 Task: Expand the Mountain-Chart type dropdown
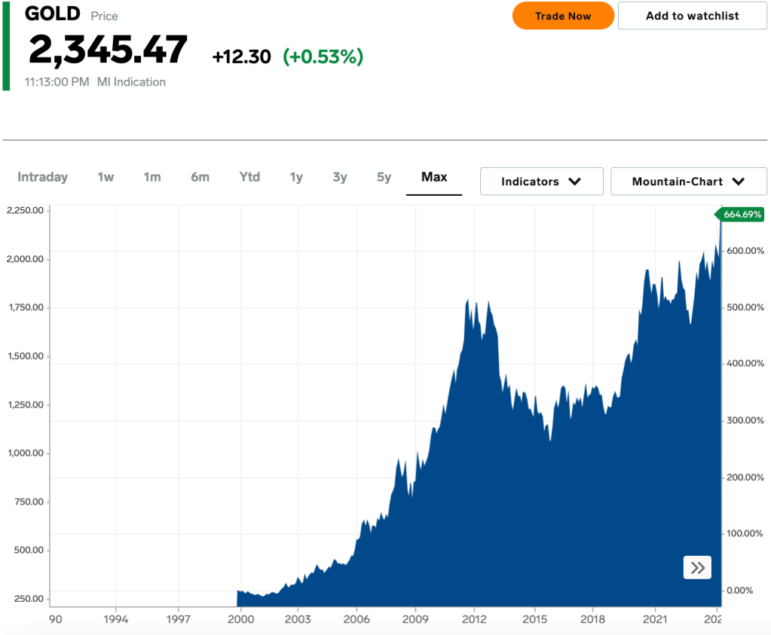[688, 182]
